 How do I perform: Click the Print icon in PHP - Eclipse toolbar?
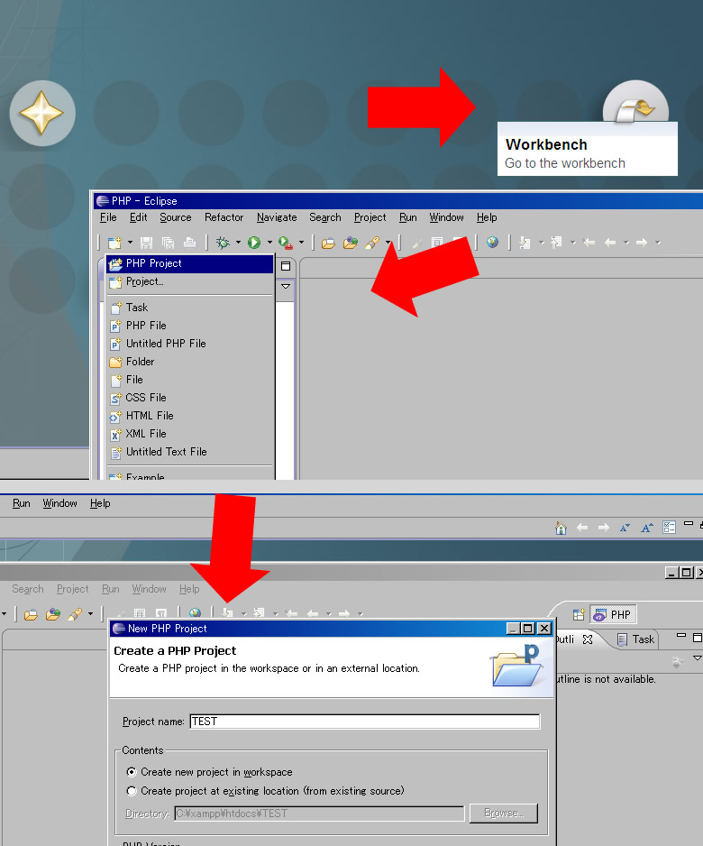pyautogui.click(x=190, y=243)
